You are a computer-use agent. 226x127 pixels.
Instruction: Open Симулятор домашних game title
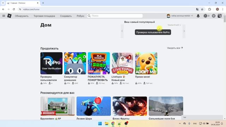pyautogui.click(x=71, y=78)
